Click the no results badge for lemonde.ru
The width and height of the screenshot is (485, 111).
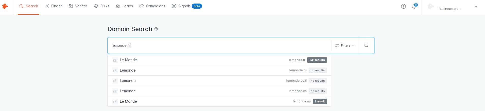tap(318, 70)
